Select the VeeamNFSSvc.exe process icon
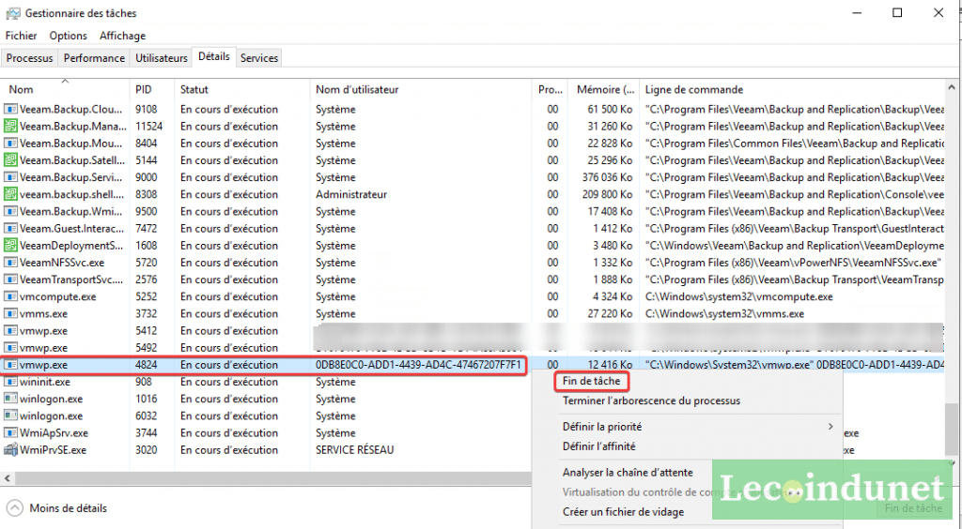Viewport: 962px width, 529px height. (x=10, y=263)
